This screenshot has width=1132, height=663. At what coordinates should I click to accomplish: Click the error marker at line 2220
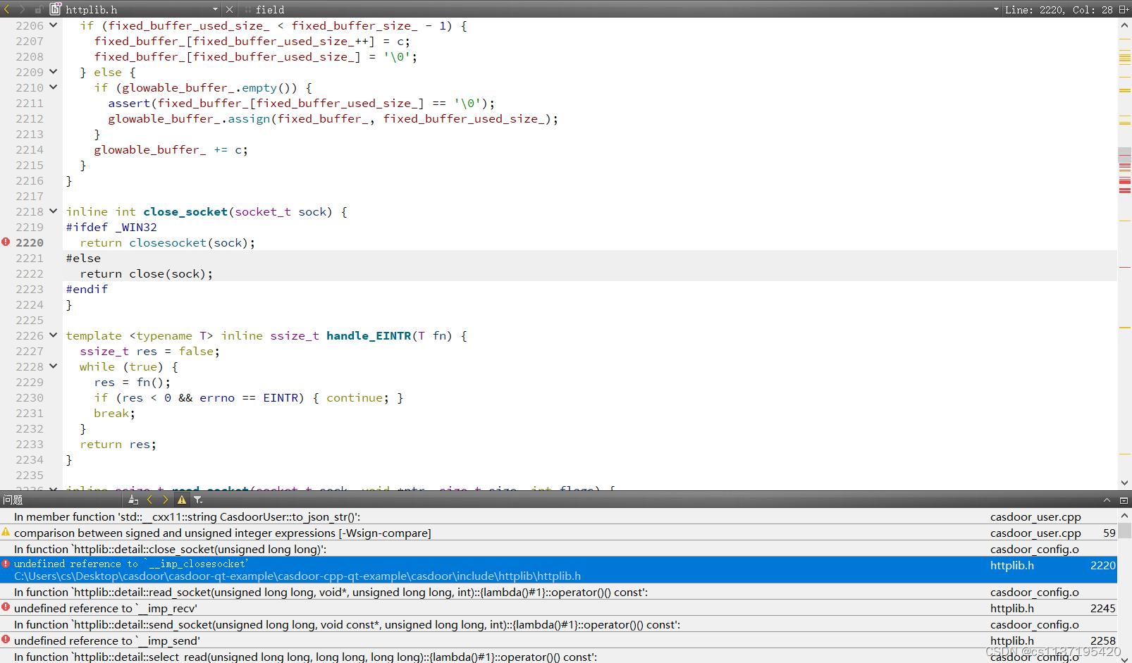6,242
